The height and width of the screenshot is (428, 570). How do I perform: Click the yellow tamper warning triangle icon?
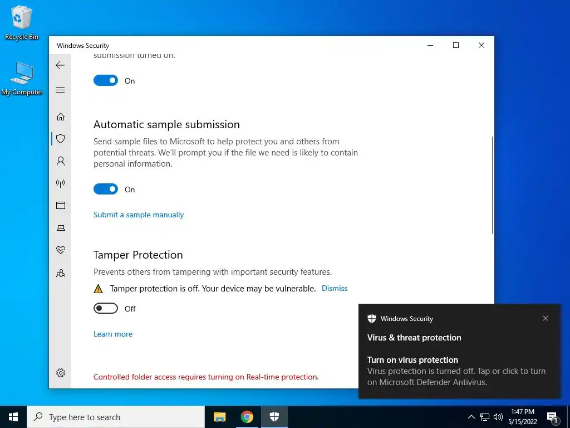(x=98, y=289)
